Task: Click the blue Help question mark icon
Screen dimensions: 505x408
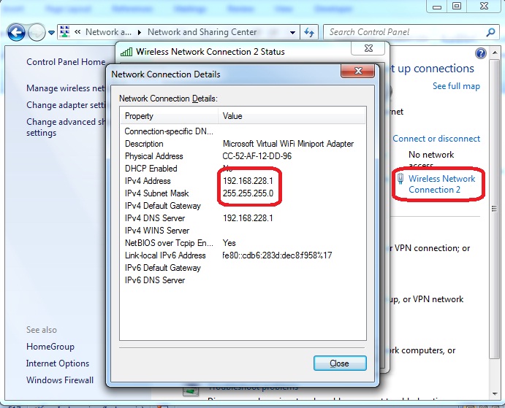Action: tap(481, 53)
